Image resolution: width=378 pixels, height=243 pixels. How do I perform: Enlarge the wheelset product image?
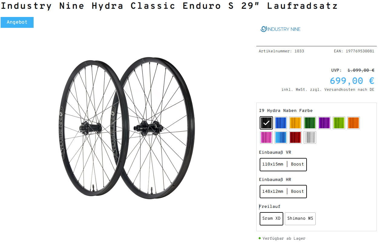point(124,128)
